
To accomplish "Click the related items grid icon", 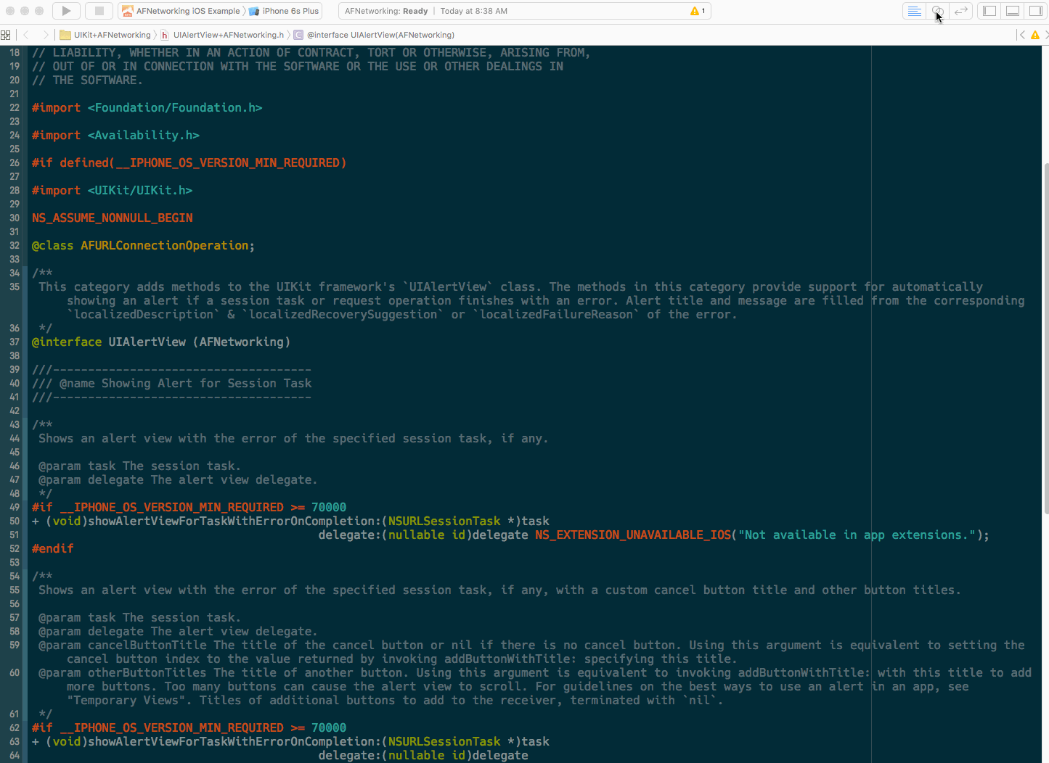I will click(x=6, y=34).
